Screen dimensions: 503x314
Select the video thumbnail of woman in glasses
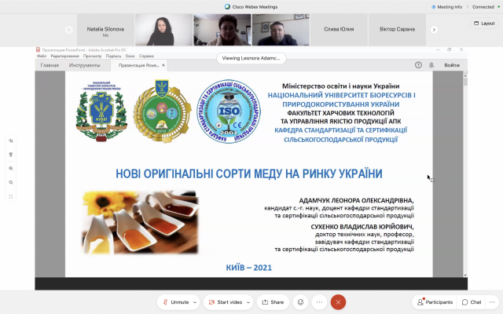(x=222, y=30)
